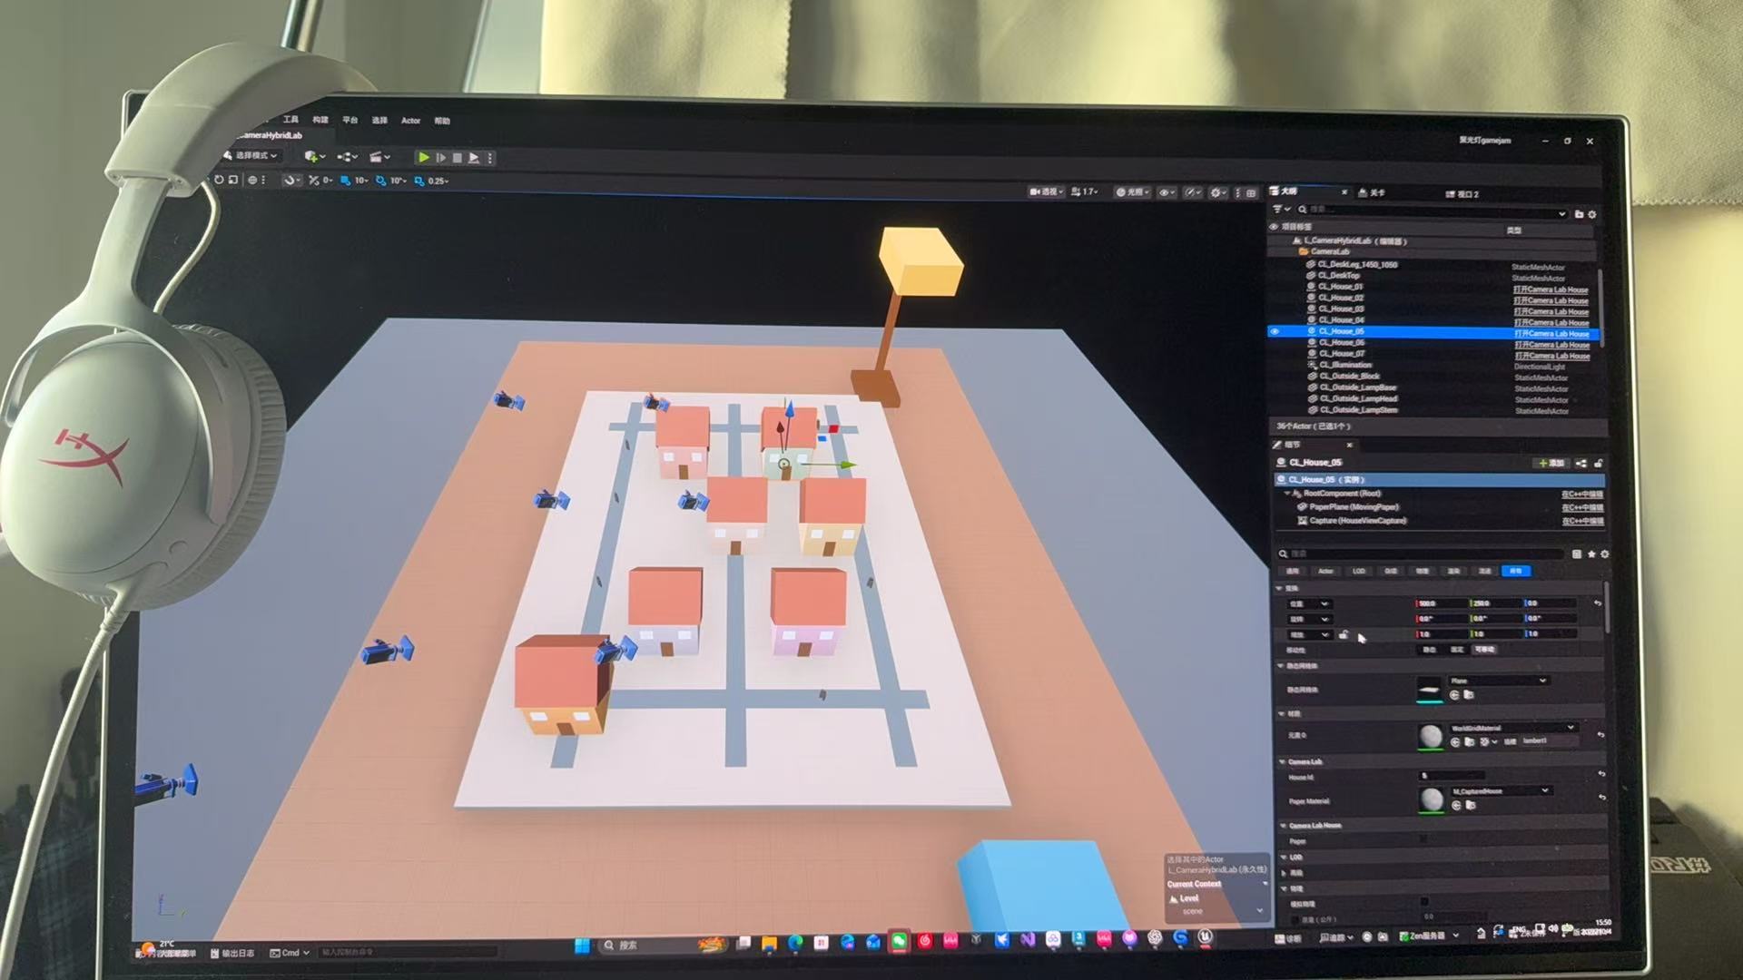The height and width of the screenshot is (980, 1743).
Task: Open the WorldGridMaterial dropdown
Action: pyautogui.click(x=1512, y=728)
